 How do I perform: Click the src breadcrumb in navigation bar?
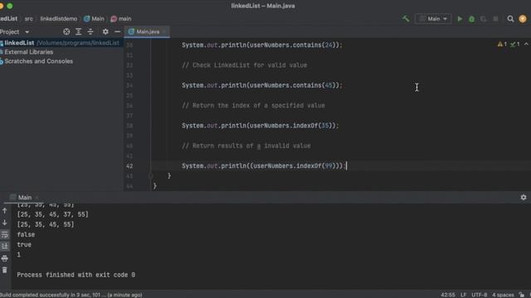point(29,19)
